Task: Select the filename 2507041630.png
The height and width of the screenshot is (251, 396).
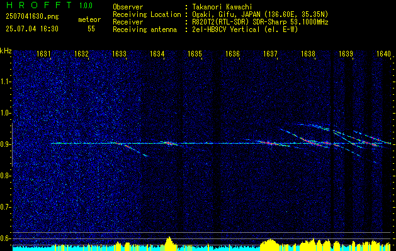Action: [x=32, y=17]
